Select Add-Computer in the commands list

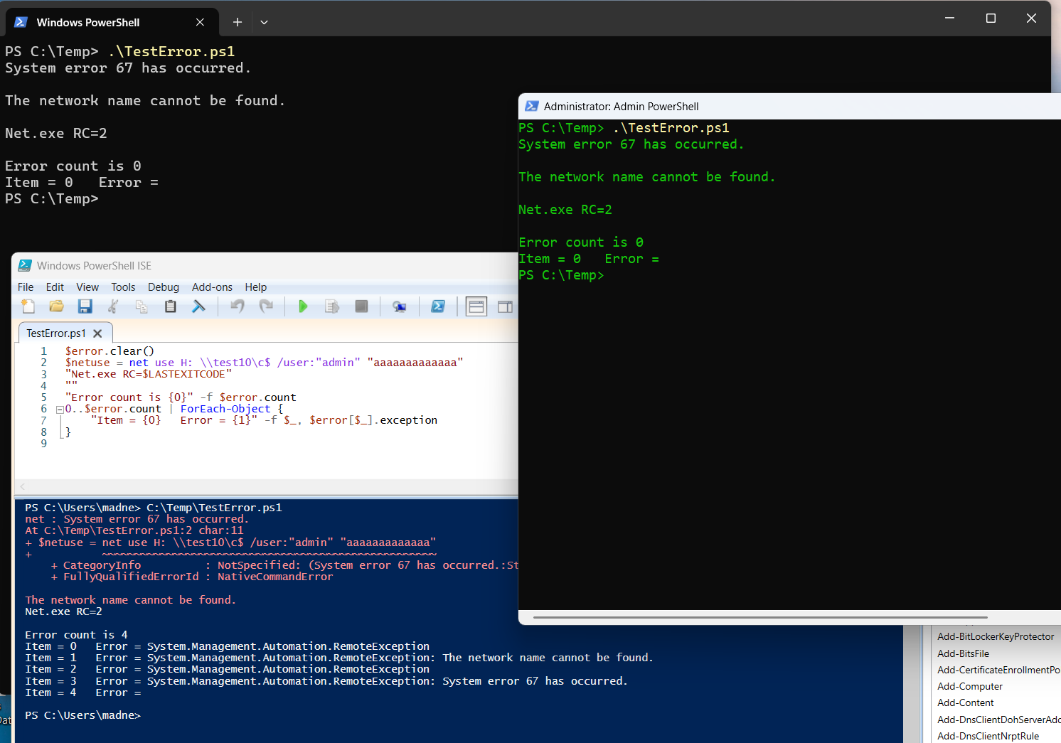pyautogui.click(x=970, y=686)
